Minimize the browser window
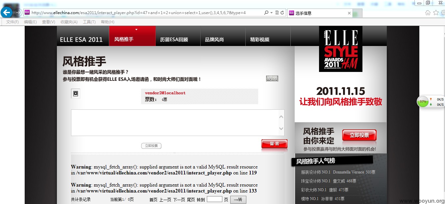Image resolution: width=445 pixels, height=204 pixels. pos(419,3)
